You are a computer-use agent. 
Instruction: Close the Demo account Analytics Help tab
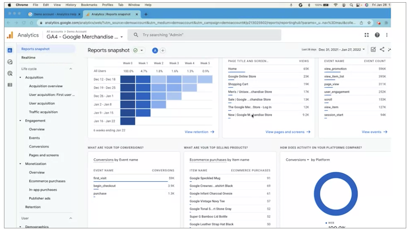tap(79, 14)
